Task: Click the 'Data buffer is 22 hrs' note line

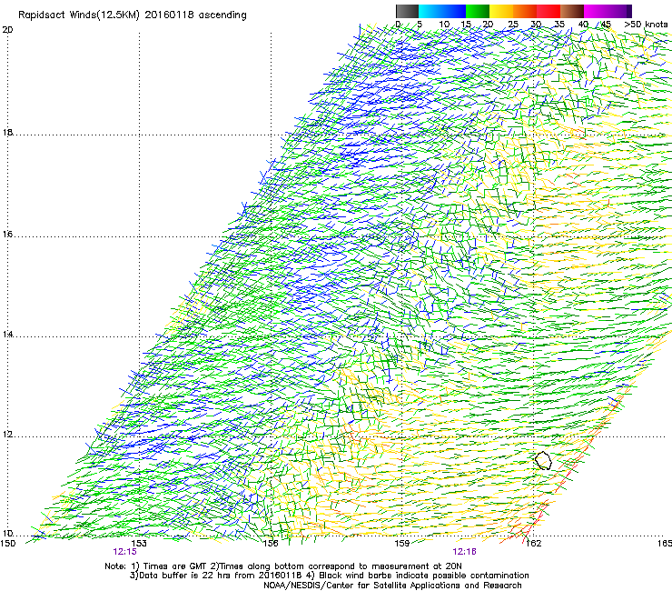Action: [329, 576]
